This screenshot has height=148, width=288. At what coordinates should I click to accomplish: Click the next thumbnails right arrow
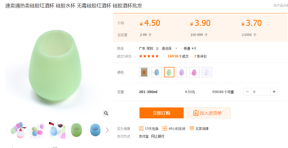[107, 130]
